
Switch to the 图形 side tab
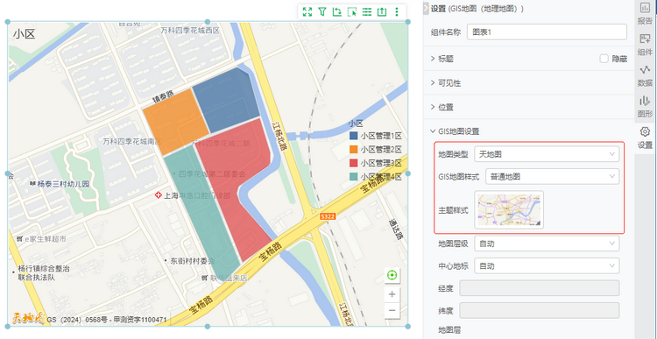point(645,107)
